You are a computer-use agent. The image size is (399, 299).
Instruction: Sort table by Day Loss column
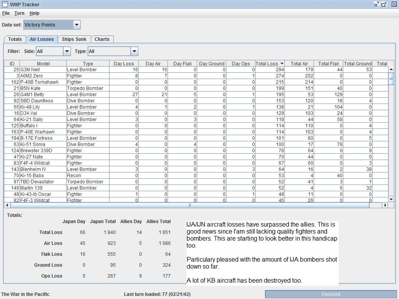[x=124, y=63]
